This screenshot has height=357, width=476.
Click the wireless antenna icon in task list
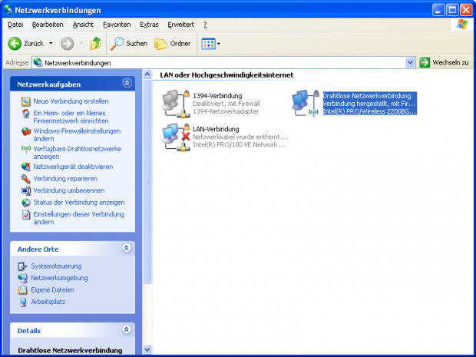coord(26,149)
